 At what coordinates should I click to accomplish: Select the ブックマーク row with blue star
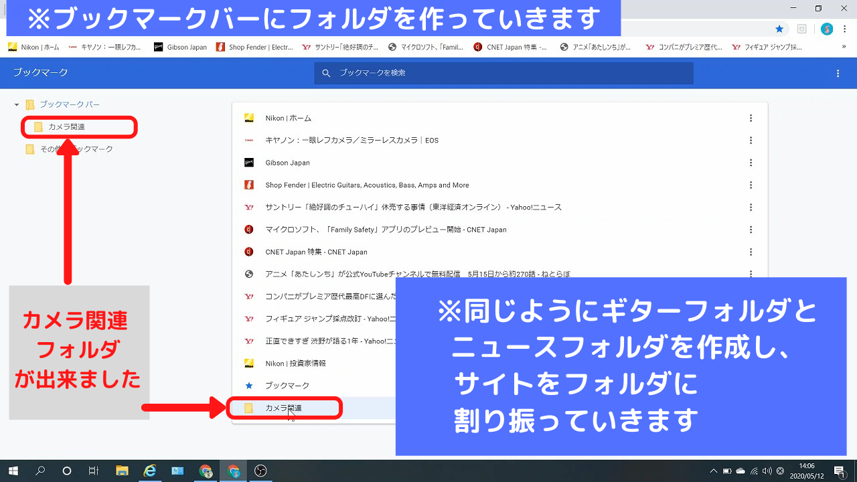(x=314, y=386)
